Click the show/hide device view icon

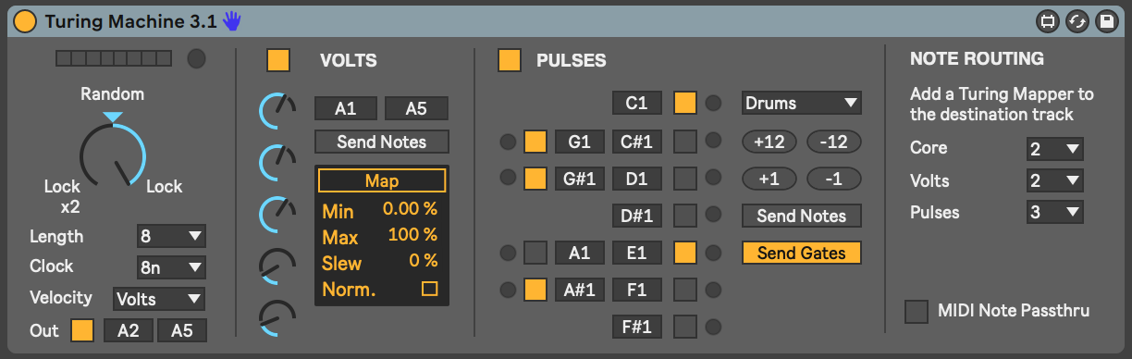(1048, 21)
